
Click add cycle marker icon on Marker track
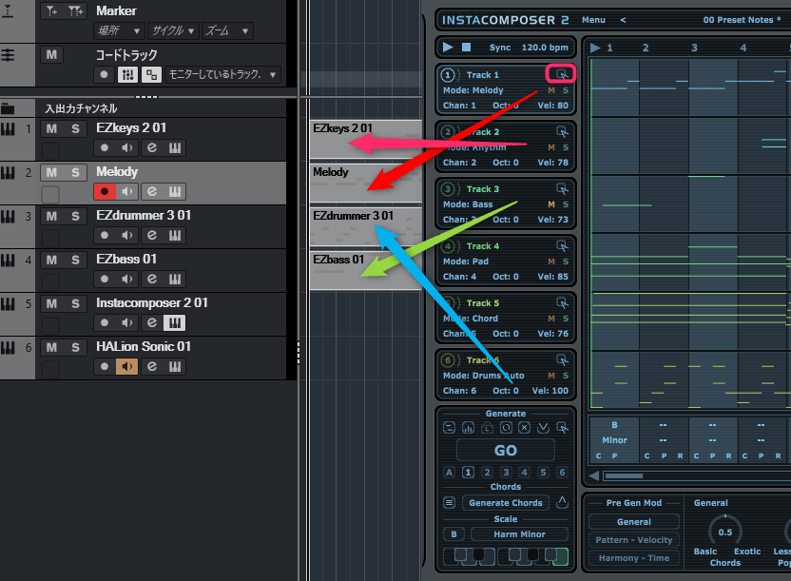pos(76,10)
